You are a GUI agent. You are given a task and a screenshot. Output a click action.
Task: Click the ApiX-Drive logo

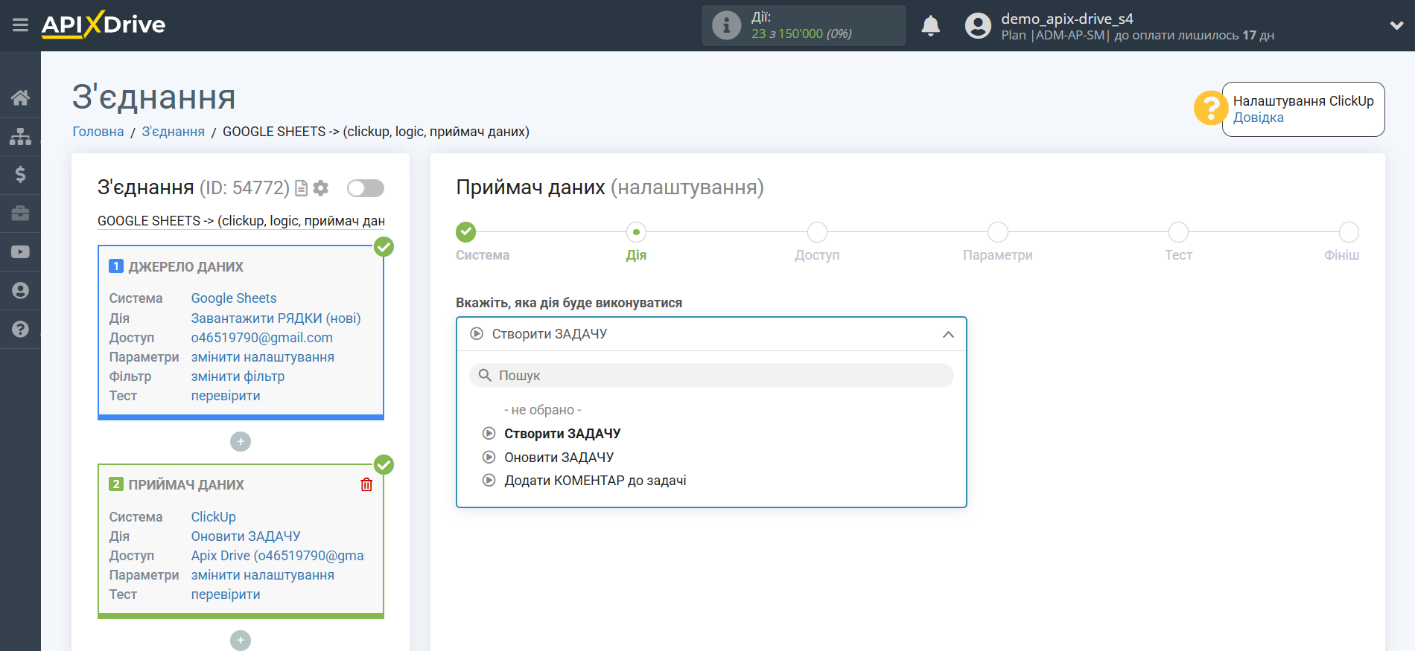(104, 25)
